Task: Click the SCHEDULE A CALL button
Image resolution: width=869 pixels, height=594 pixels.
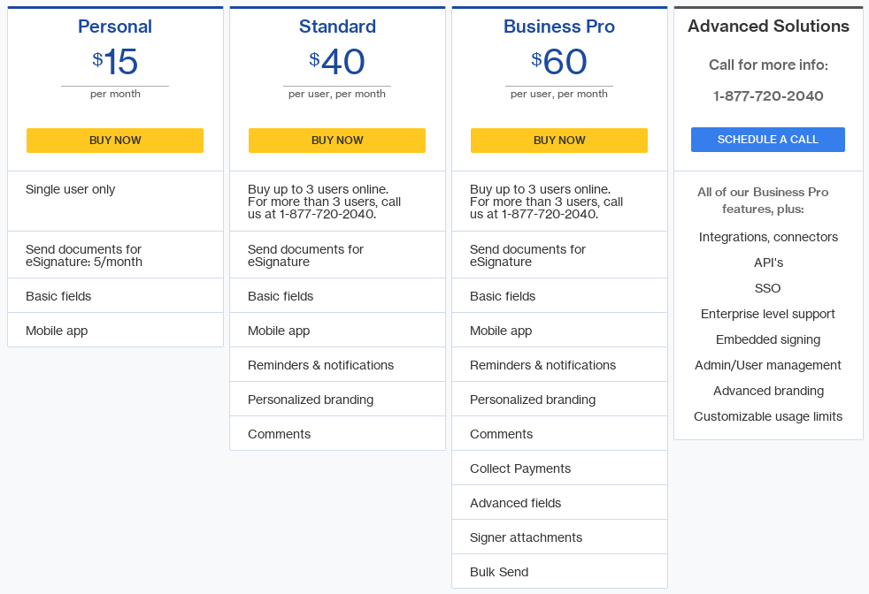Action: (x=767, y=139)
